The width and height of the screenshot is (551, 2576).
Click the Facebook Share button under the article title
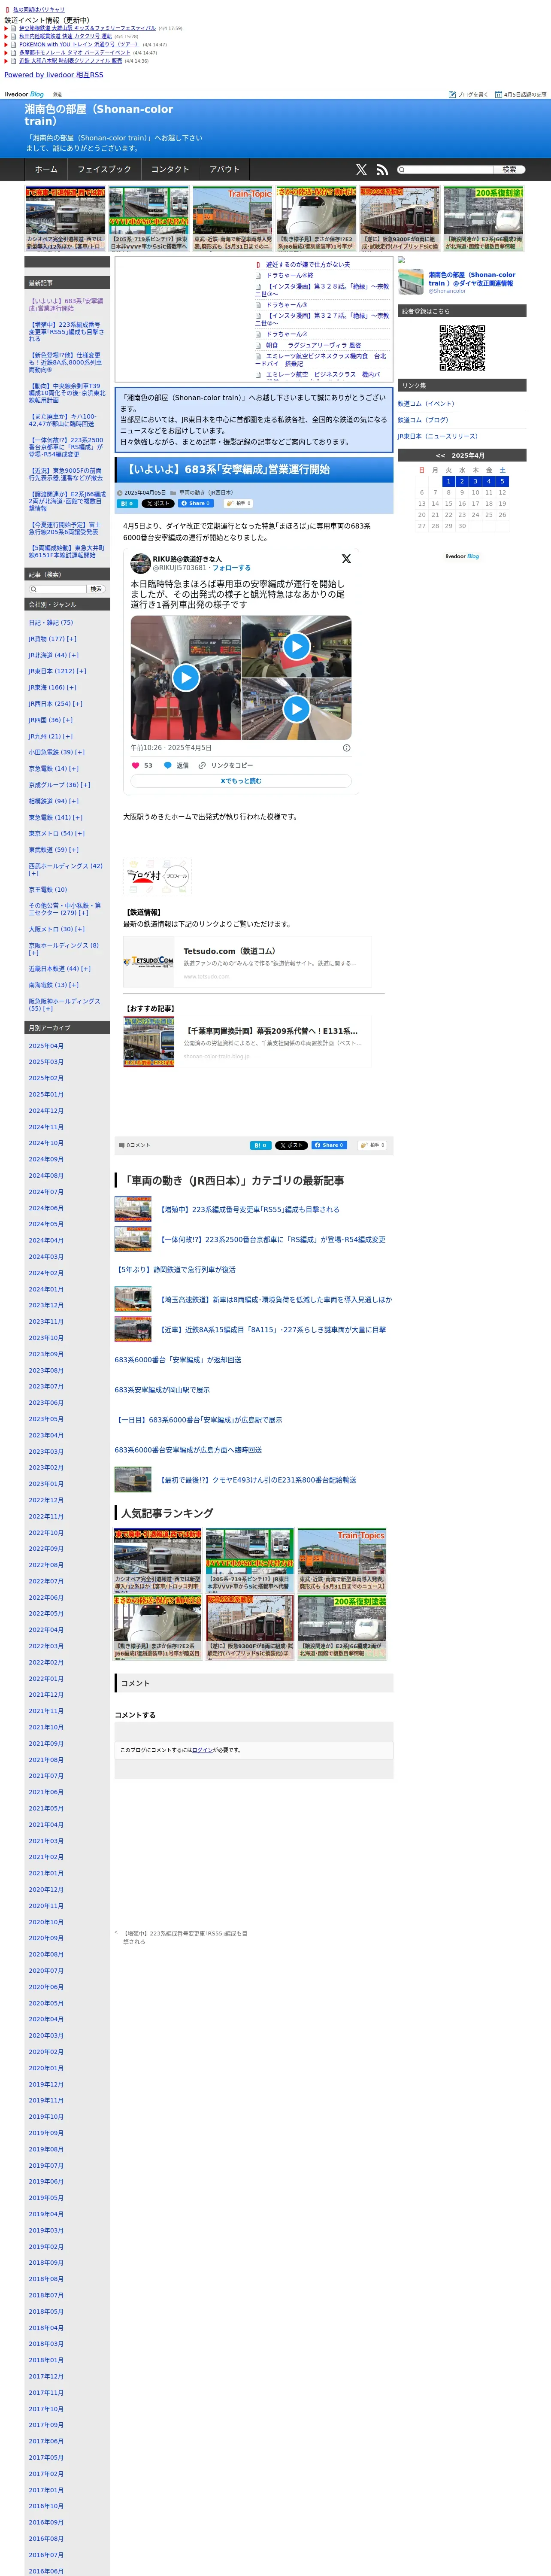click(x=196, y=503)
